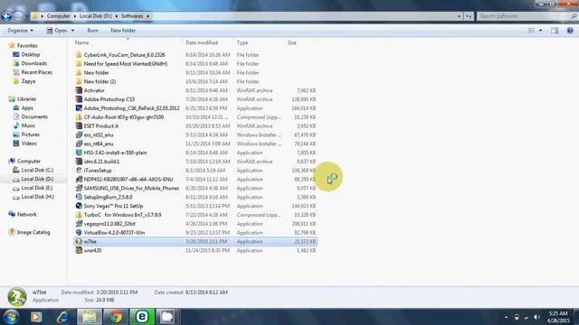The image size is (579, 325).
Task: Expand breadcrumb arrow after Computer
Action: (x=74, y=16)
